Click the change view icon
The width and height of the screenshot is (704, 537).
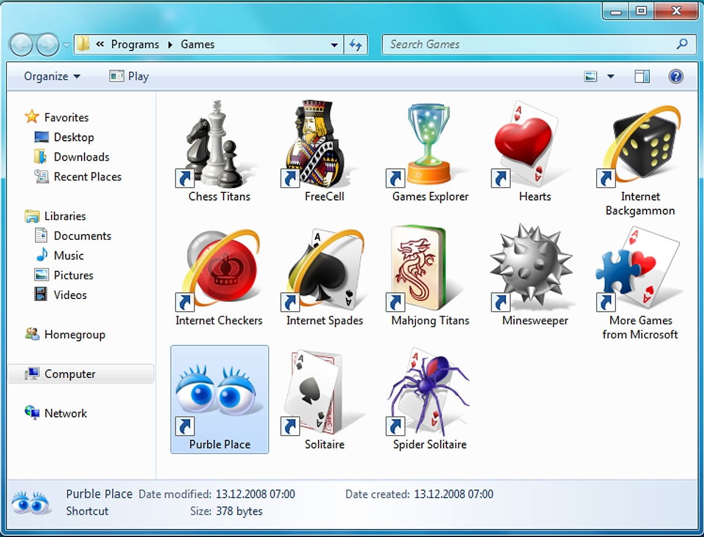pos(591,76)
